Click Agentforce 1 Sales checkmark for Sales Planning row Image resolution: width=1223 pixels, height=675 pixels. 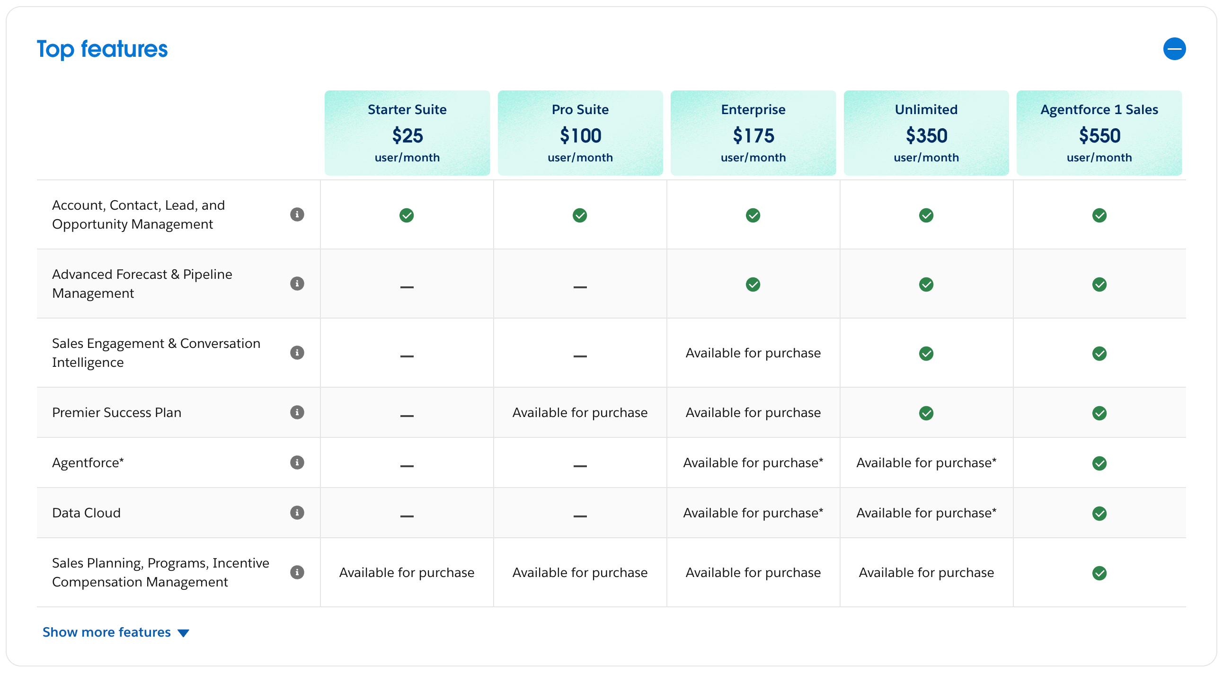pos(1099,573)
